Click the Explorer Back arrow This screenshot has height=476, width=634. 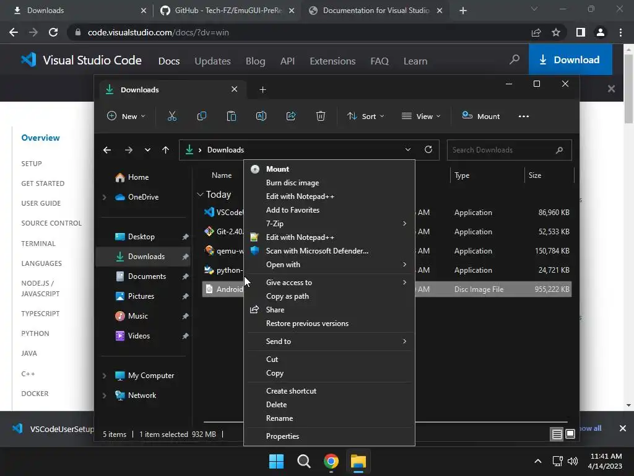tap(107, 150)
